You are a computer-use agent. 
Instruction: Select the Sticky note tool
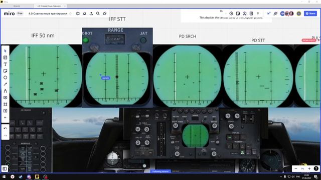click(6, 71)
